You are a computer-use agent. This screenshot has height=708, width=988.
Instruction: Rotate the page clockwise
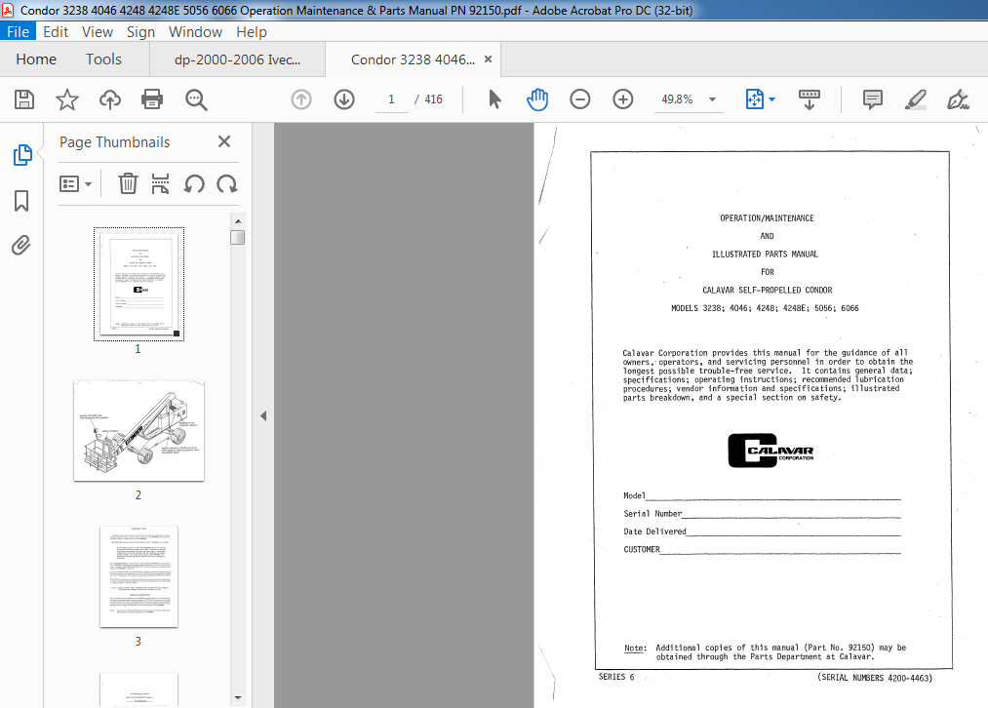[x=227, y=184]
